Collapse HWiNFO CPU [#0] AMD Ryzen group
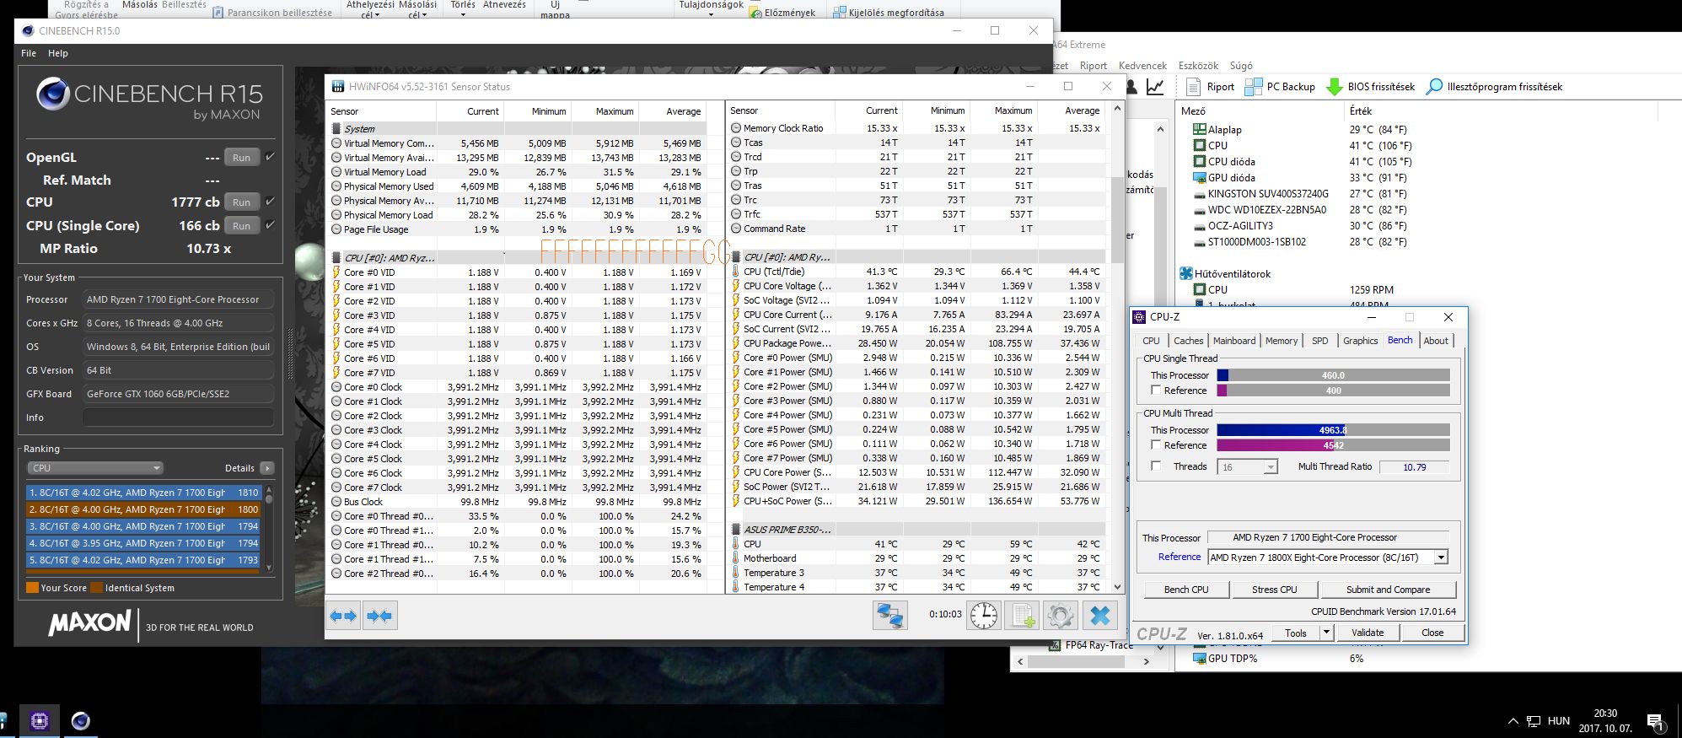The image size is (1682, 738). click(335, 257)
